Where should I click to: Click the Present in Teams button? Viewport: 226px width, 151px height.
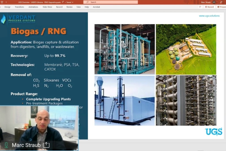[x=221, y=7]
